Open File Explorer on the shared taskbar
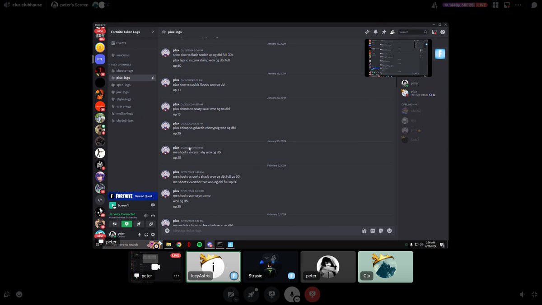The height and width of the screenshot is (305, 542). pyautogui.click(x=168, y=245)
